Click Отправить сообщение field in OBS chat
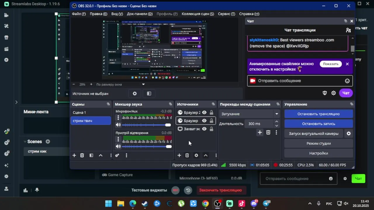Image resolution: width=374 pixels, height=210 pixels. tap(300, 81)
